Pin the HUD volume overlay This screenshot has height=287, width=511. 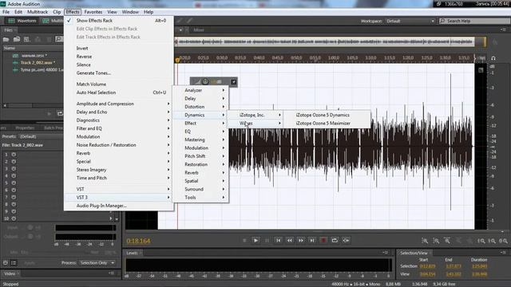[x=234, y=81]
